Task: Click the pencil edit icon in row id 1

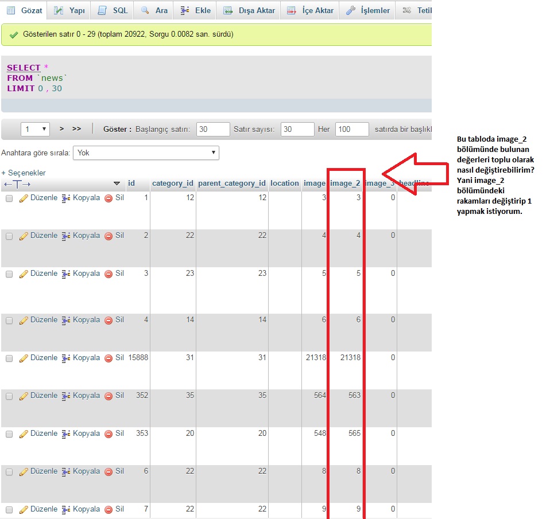Action: [24, 198]
